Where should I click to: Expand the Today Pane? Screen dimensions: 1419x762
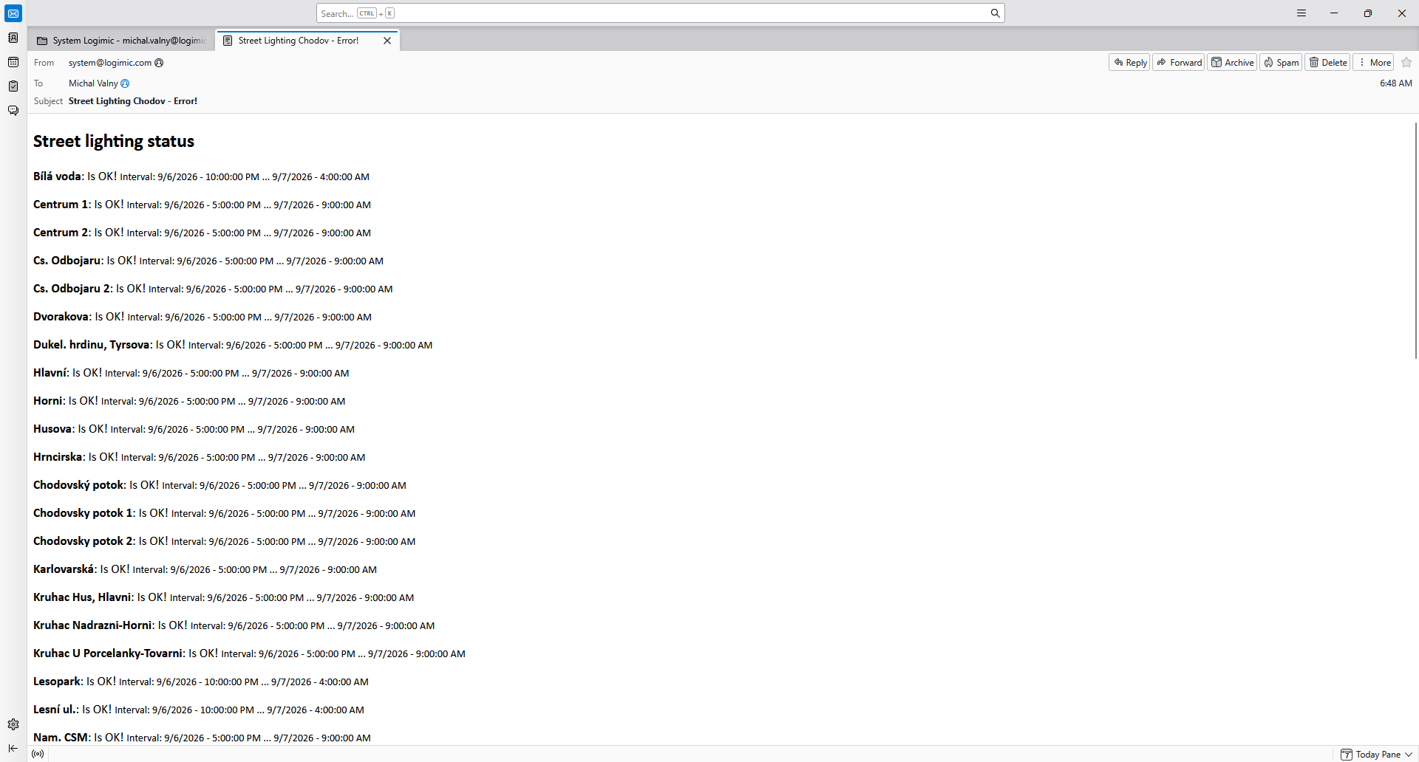point(1376,754)
